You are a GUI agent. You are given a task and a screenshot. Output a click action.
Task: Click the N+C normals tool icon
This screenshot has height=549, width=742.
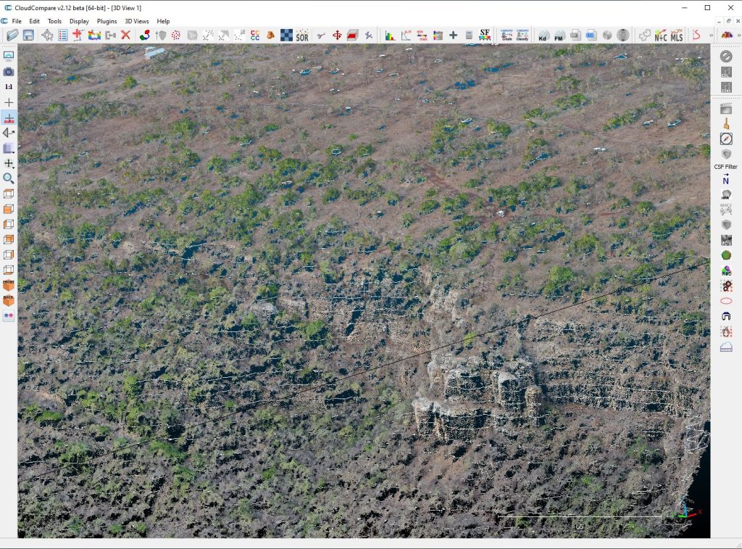coord(660,35)
